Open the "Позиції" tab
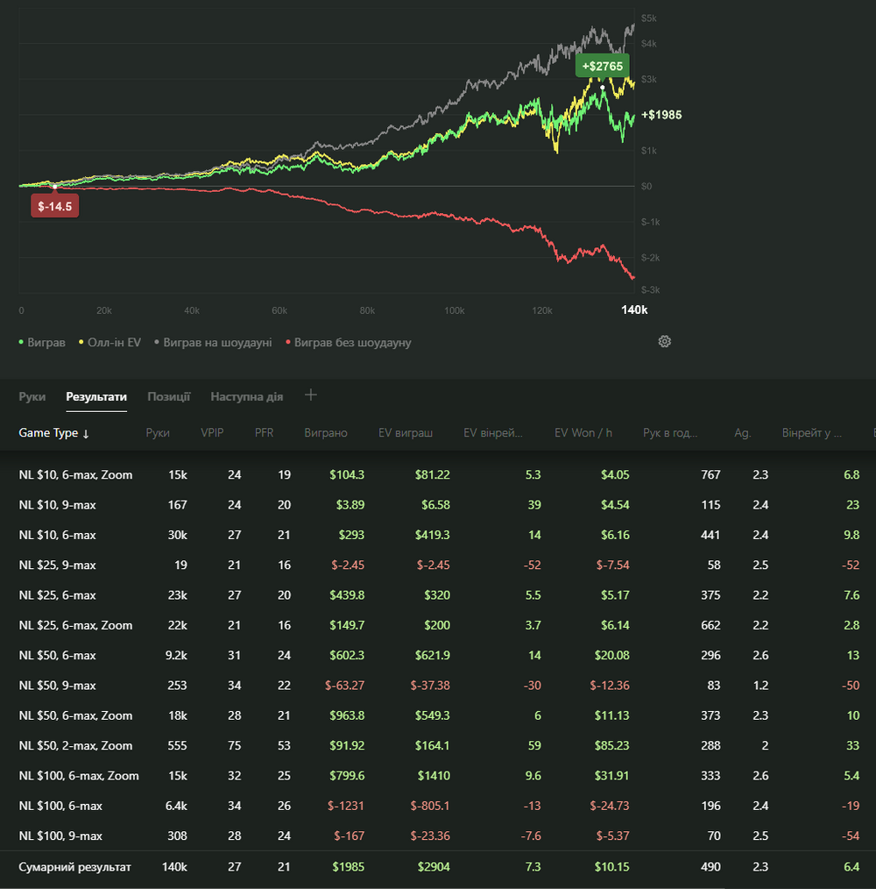This screenshot has width=876, height=889. 168,396
